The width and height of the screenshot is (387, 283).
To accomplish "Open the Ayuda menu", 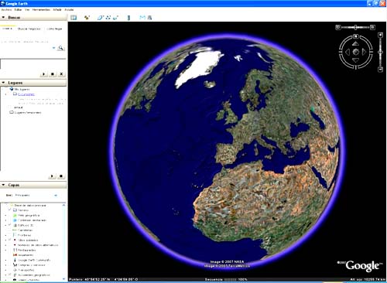I will (x=69, y=9).
